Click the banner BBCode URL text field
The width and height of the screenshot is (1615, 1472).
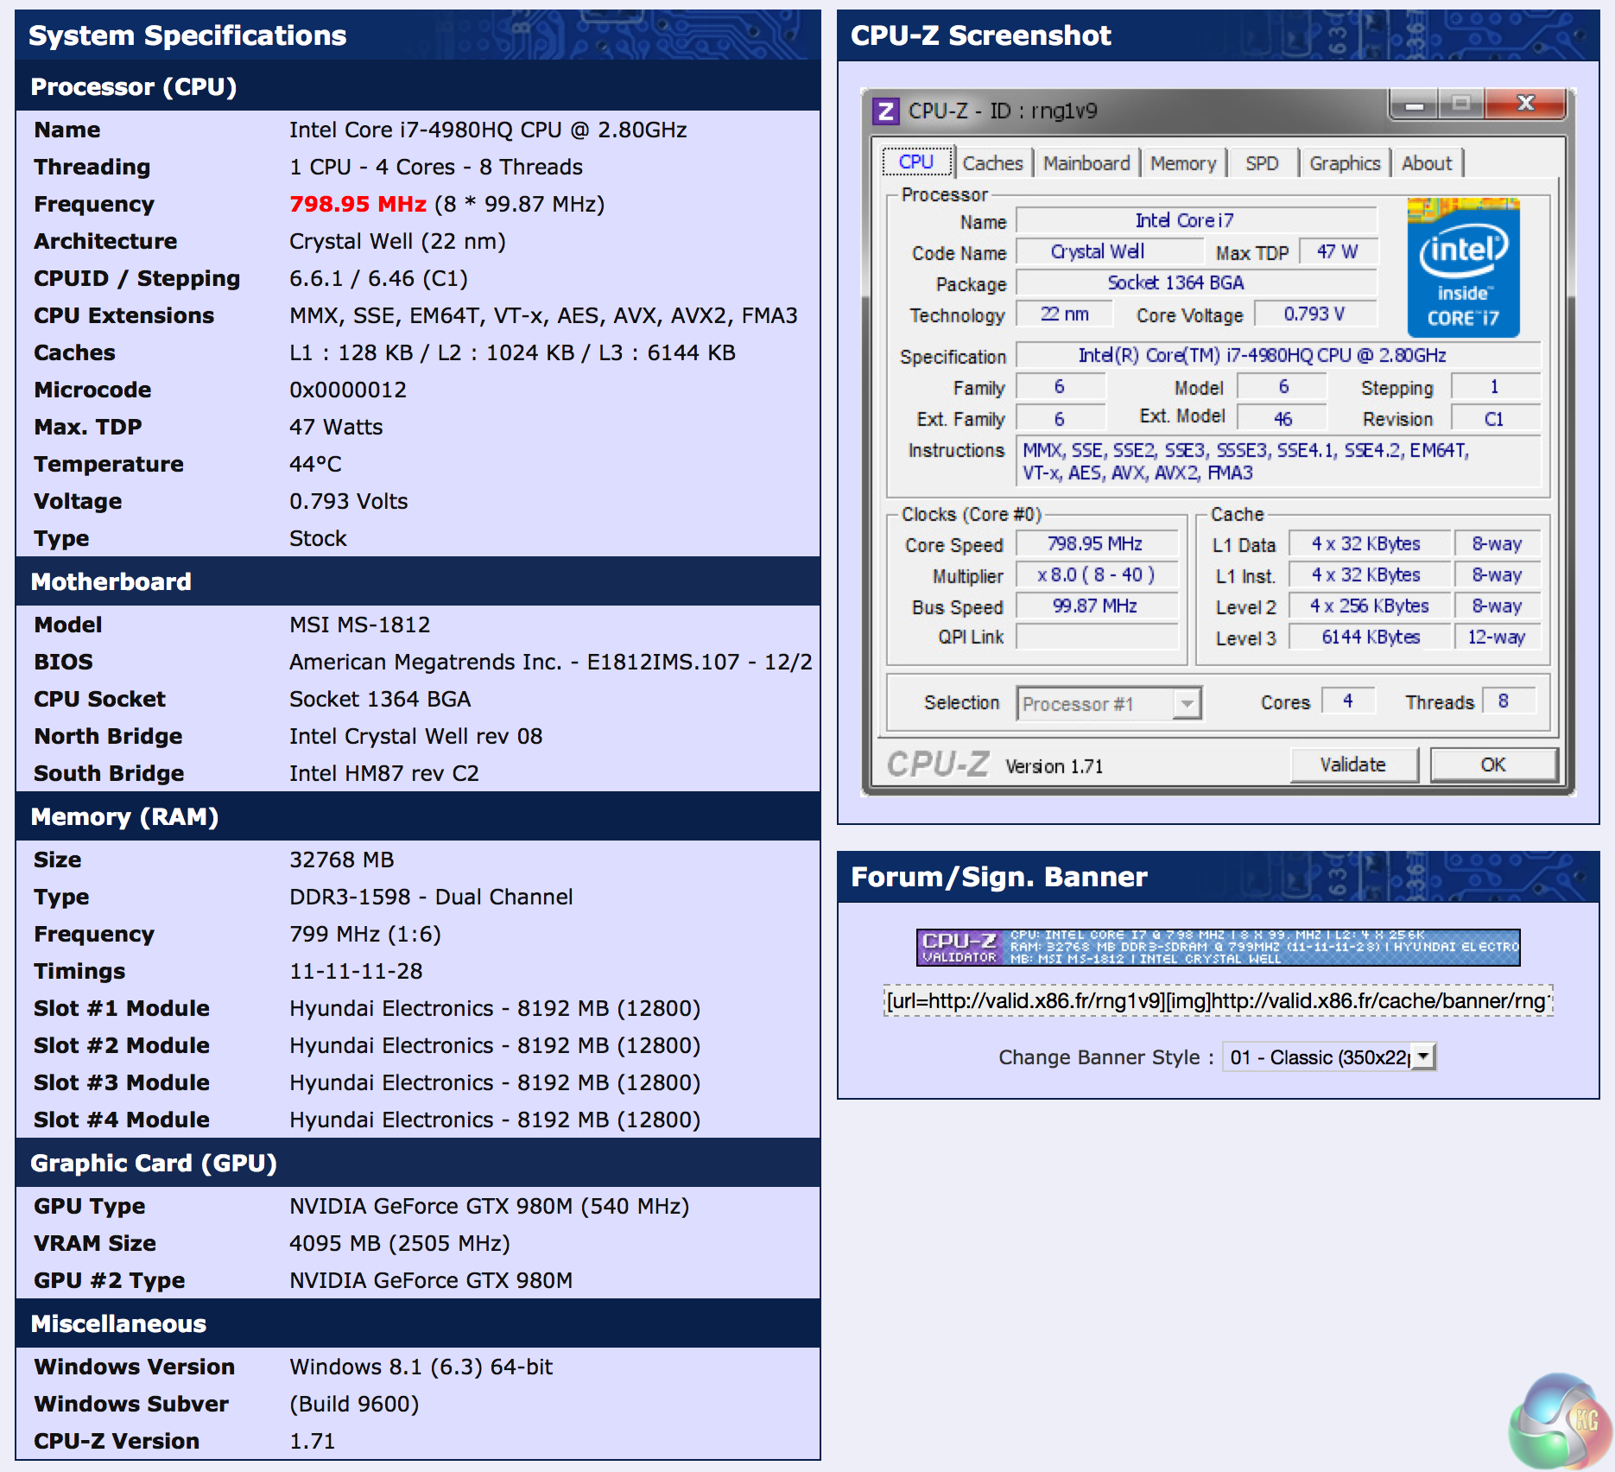1218,1001
